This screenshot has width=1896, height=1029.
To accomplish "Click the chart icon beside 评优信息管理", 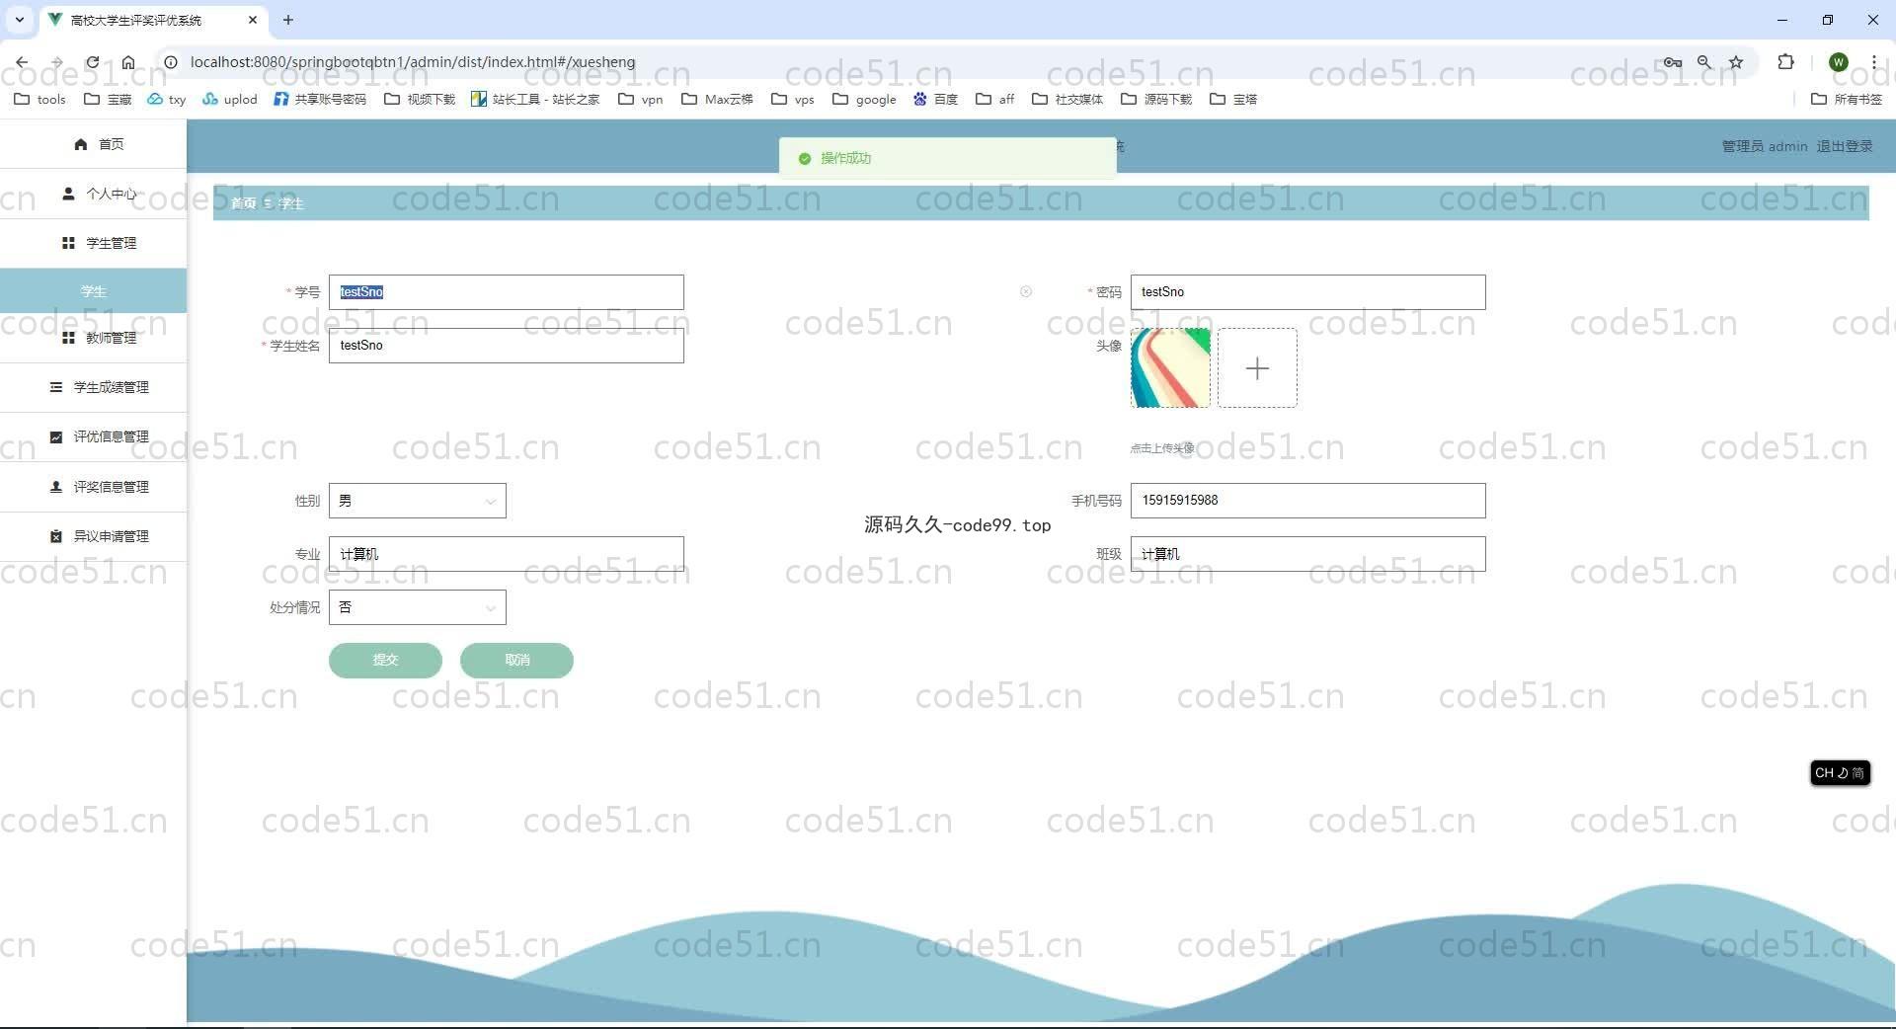I will tap(56, 436).
